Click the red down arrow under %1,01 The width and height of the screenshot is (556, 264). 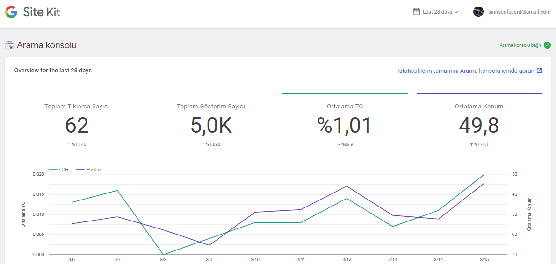pyautogui.click(x=339, y=144)
